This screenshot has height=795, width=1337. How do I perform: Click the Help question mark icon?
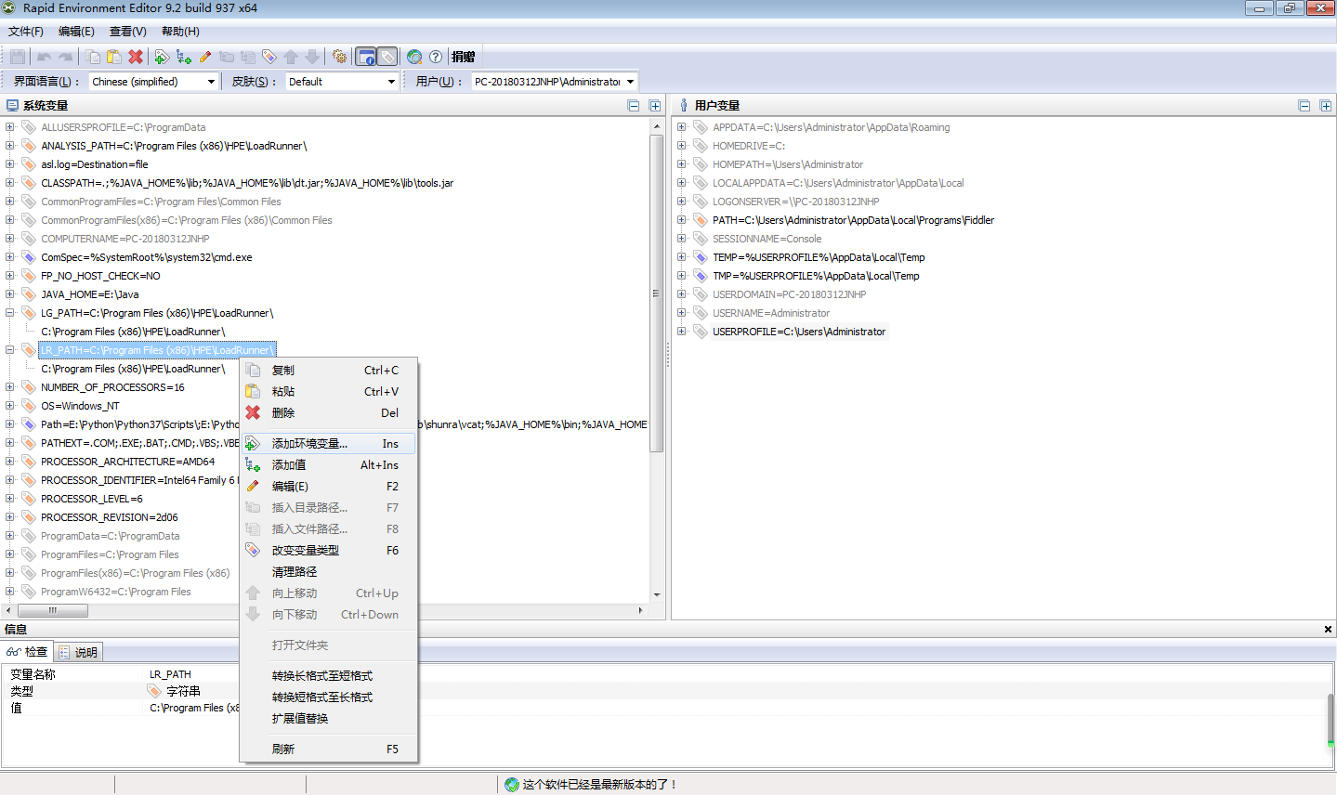point(435,56)
